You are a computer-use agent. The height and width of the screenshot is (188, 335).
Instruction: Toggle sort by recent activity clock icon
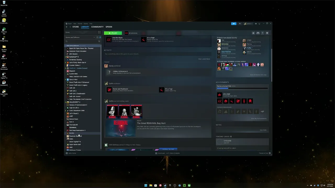[x=97, y=37]
